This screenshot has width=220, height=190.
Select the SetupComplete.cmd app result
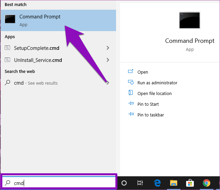(58, 48)
